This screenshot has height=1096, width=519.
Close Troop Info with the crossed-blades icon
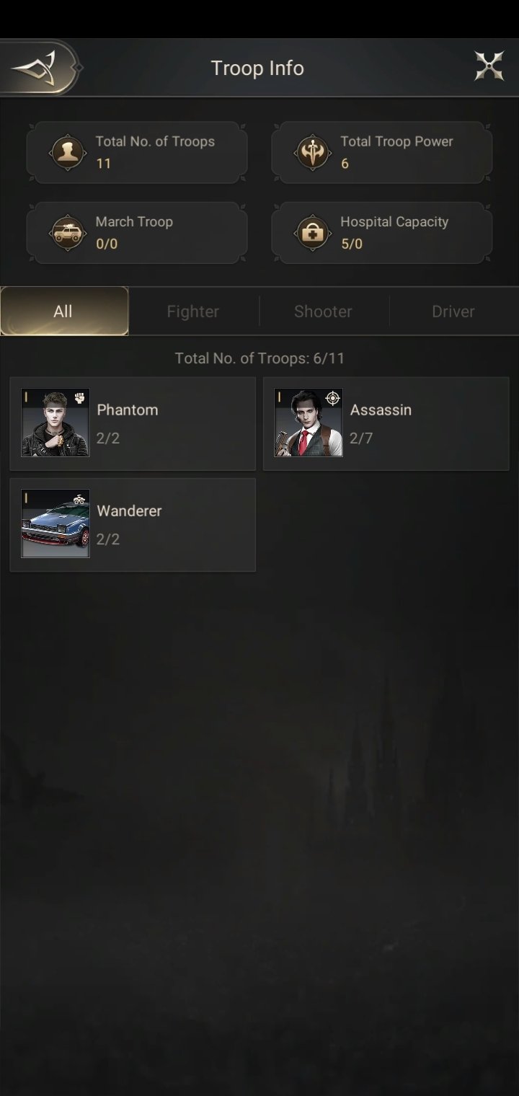(x=489, y=67)
